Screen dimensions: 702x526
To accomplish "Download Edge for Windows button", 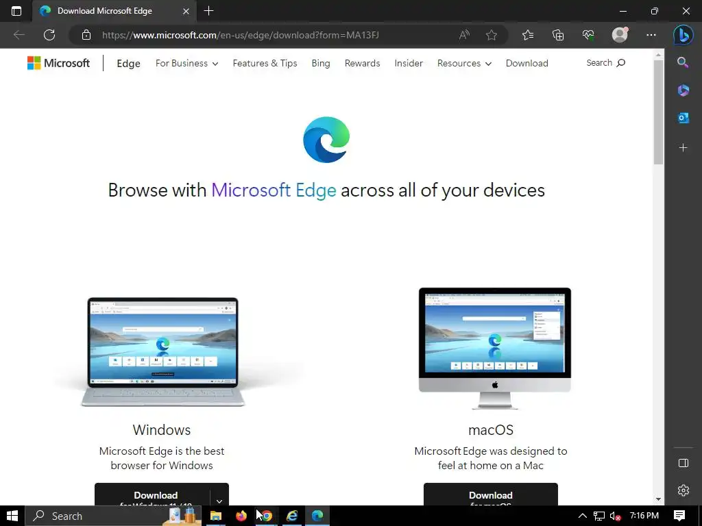I will pyautogui.click(x=152, y=494).
